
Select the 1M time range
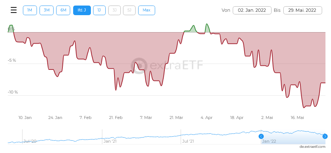click(30, 10)
